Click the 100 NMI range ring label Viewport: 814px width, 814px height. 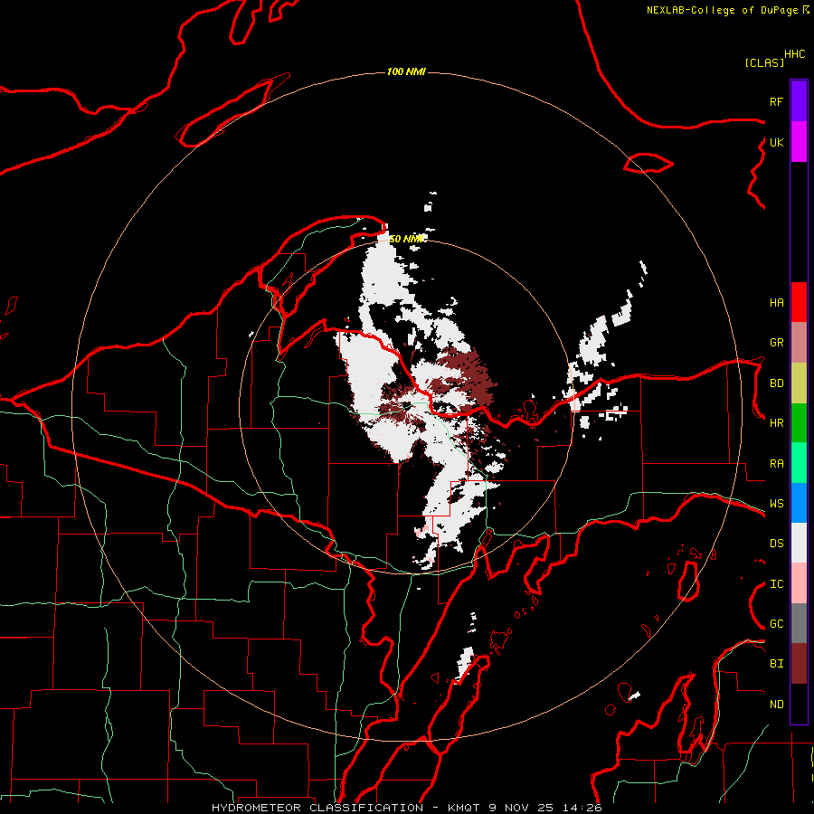coord(406,71)
